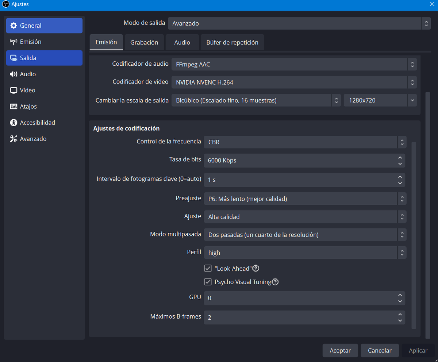Image resolution: width=438 pixels, height=362 pixels.
Task: Click the Psycho Visual Tuning help icon
Action: 275,282
